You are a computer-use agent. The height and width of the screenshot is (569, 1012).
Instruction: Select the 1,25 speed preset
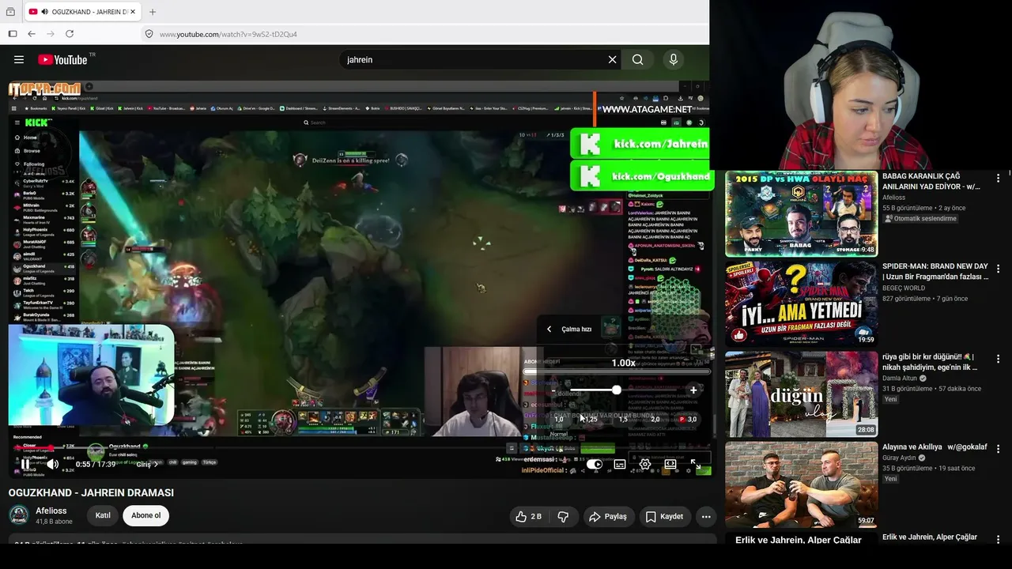[x=591, y=419]
